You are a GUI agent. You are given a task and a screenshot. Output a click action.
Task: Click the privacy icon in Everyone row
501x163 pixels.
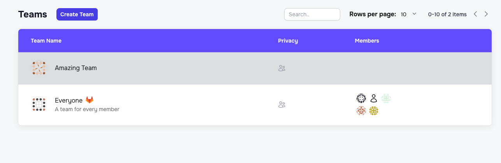click(282, 105)
